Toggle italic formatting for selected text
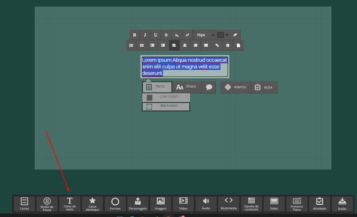This screenshot has width=357, height=217. click(x=145, y=35)
